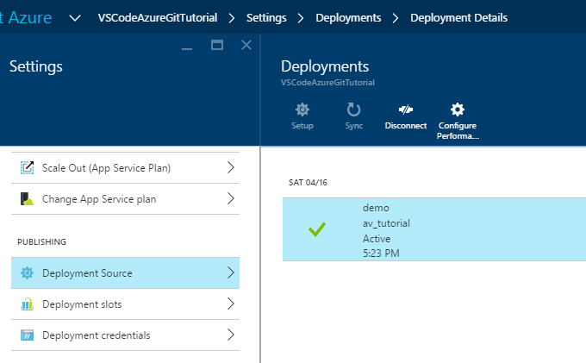This screenshot has height=363, width=586.
Task: Open the Azure portal dropdown chevron
Action: coord(75,18)
